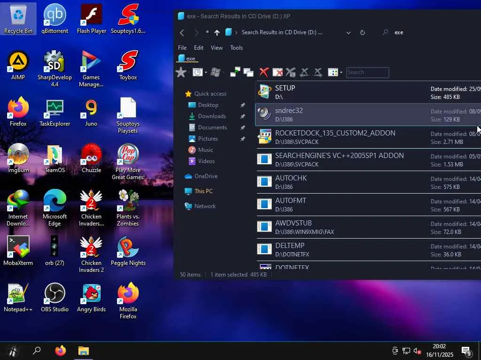Select SharpDevelop 4.4 desktop shortcut
481x360 pixels.
(54, 68)
